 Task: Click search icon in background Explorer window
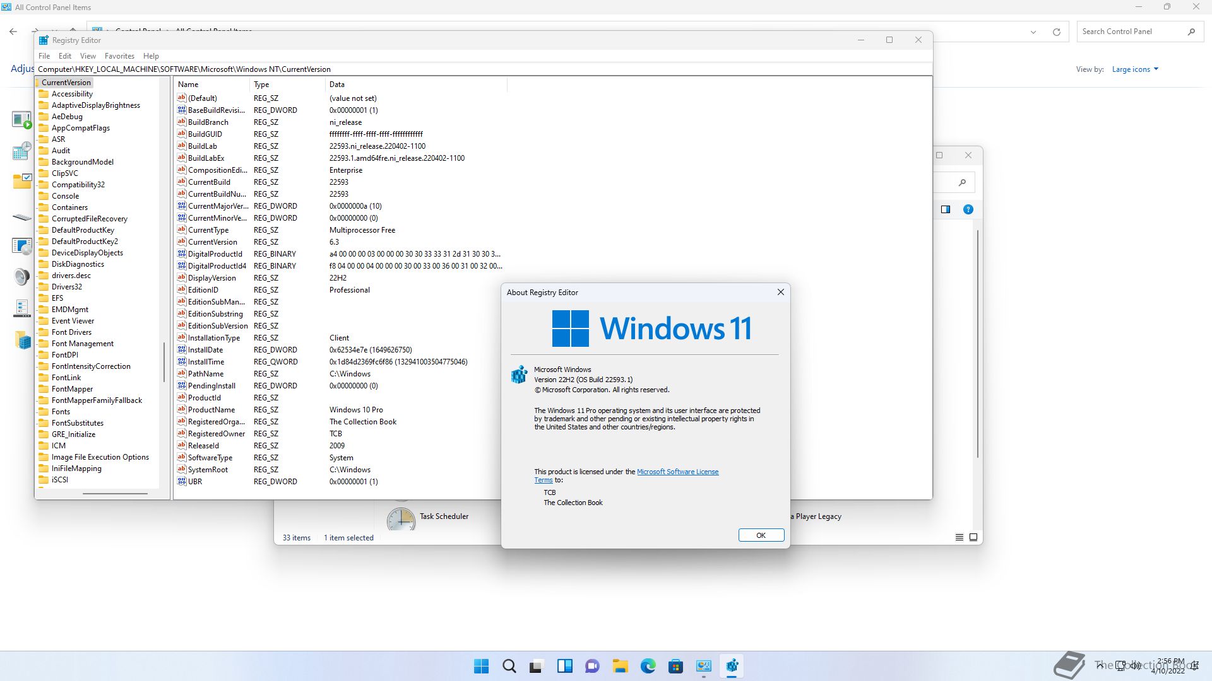(962, 183)
